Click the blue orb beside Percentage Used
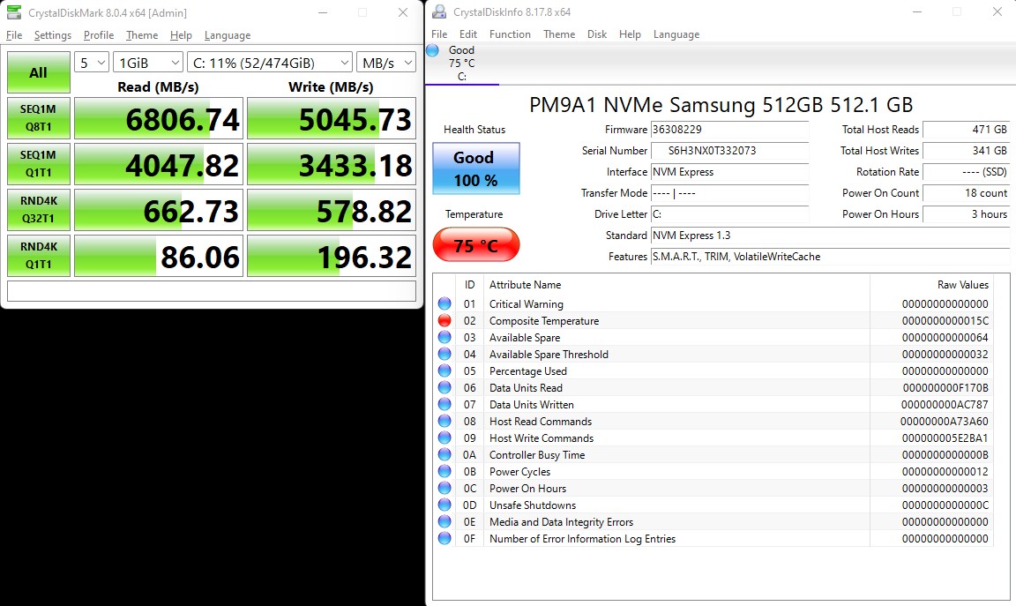The image size is (1016, 606). 444,371
